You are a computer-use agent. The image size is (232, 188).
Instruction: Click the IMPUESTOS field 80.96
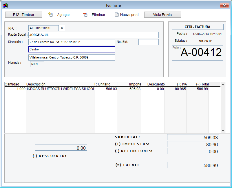point(193,144)
